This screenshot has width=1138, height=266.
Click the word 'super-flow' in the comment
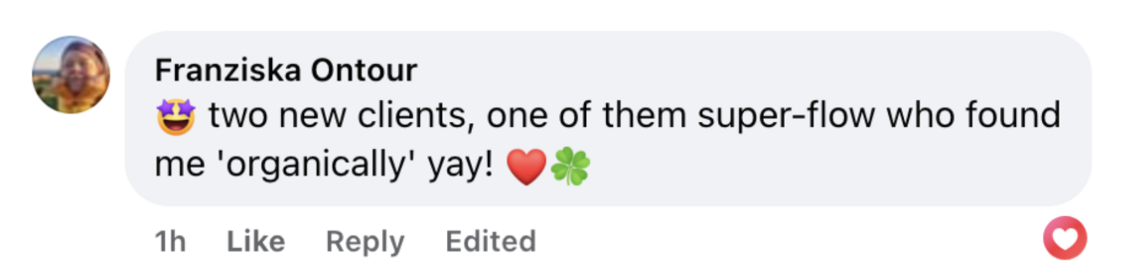click(787, 116)
